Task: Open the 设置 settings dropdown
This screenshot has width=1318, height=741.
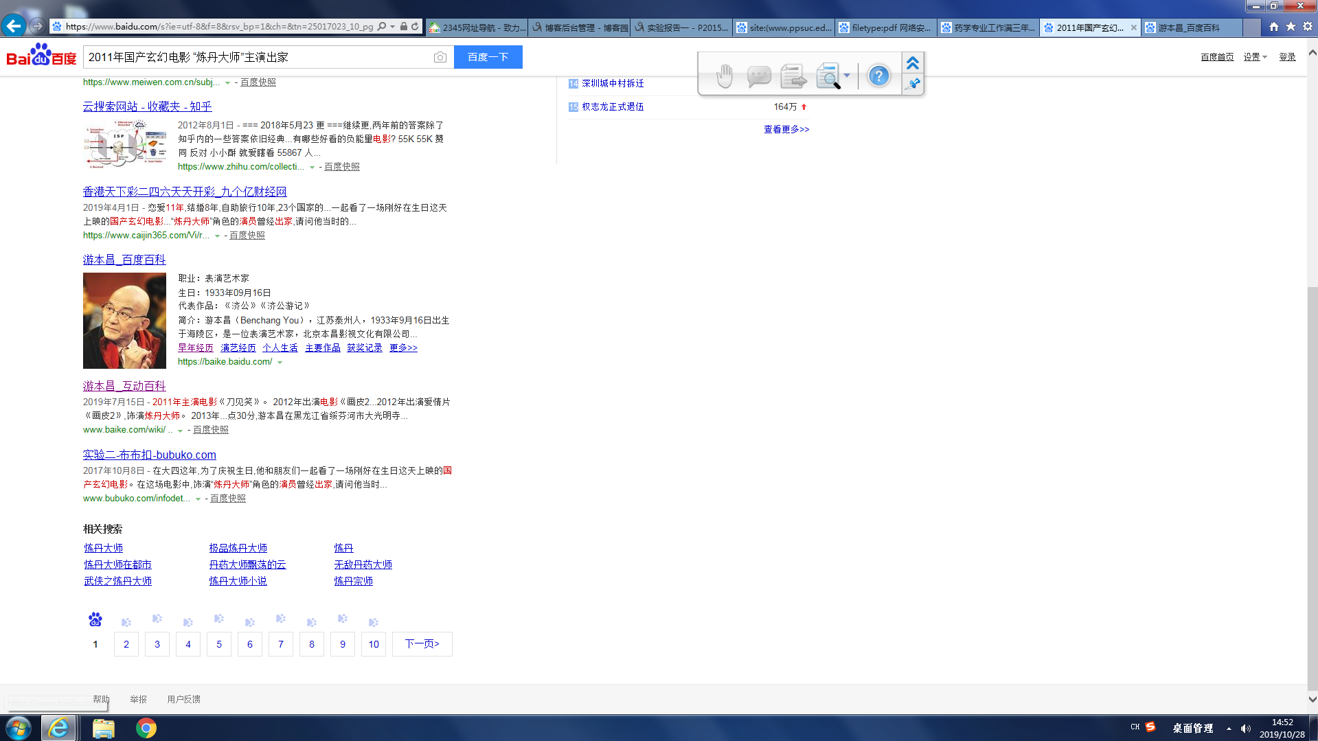Action: 1255,57
